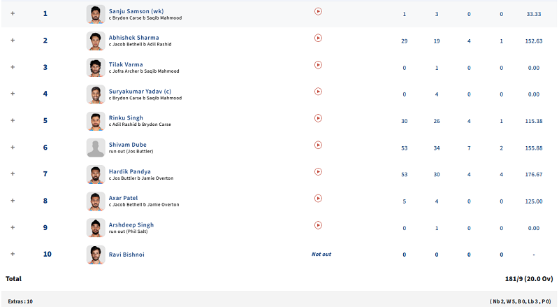Image resolution: width=559 pixels, height=307 pixels.
Task: Select 'run out (Phil Salt)' text
Action: pyautogui.click(x=128, y=231)
